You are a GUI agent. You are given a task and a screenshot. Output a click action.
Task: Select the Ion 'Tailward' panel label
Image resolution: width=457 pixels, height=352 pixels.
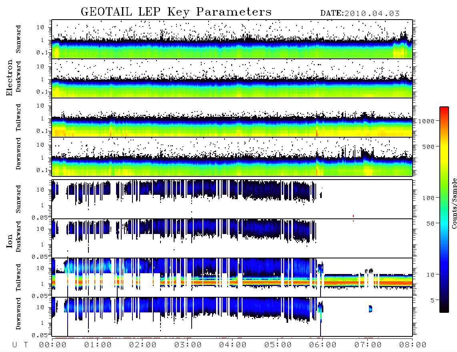pyautogui.click(x=18, y=278)
